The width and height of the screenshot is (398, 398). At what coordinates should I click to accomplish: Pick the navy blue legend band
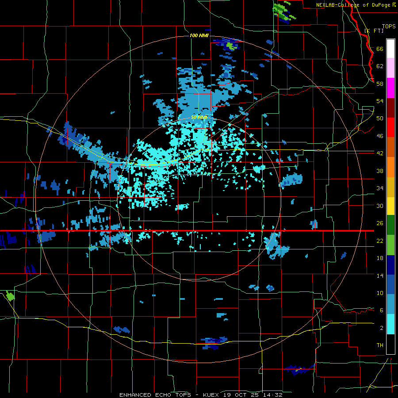(x=390, y=265)
